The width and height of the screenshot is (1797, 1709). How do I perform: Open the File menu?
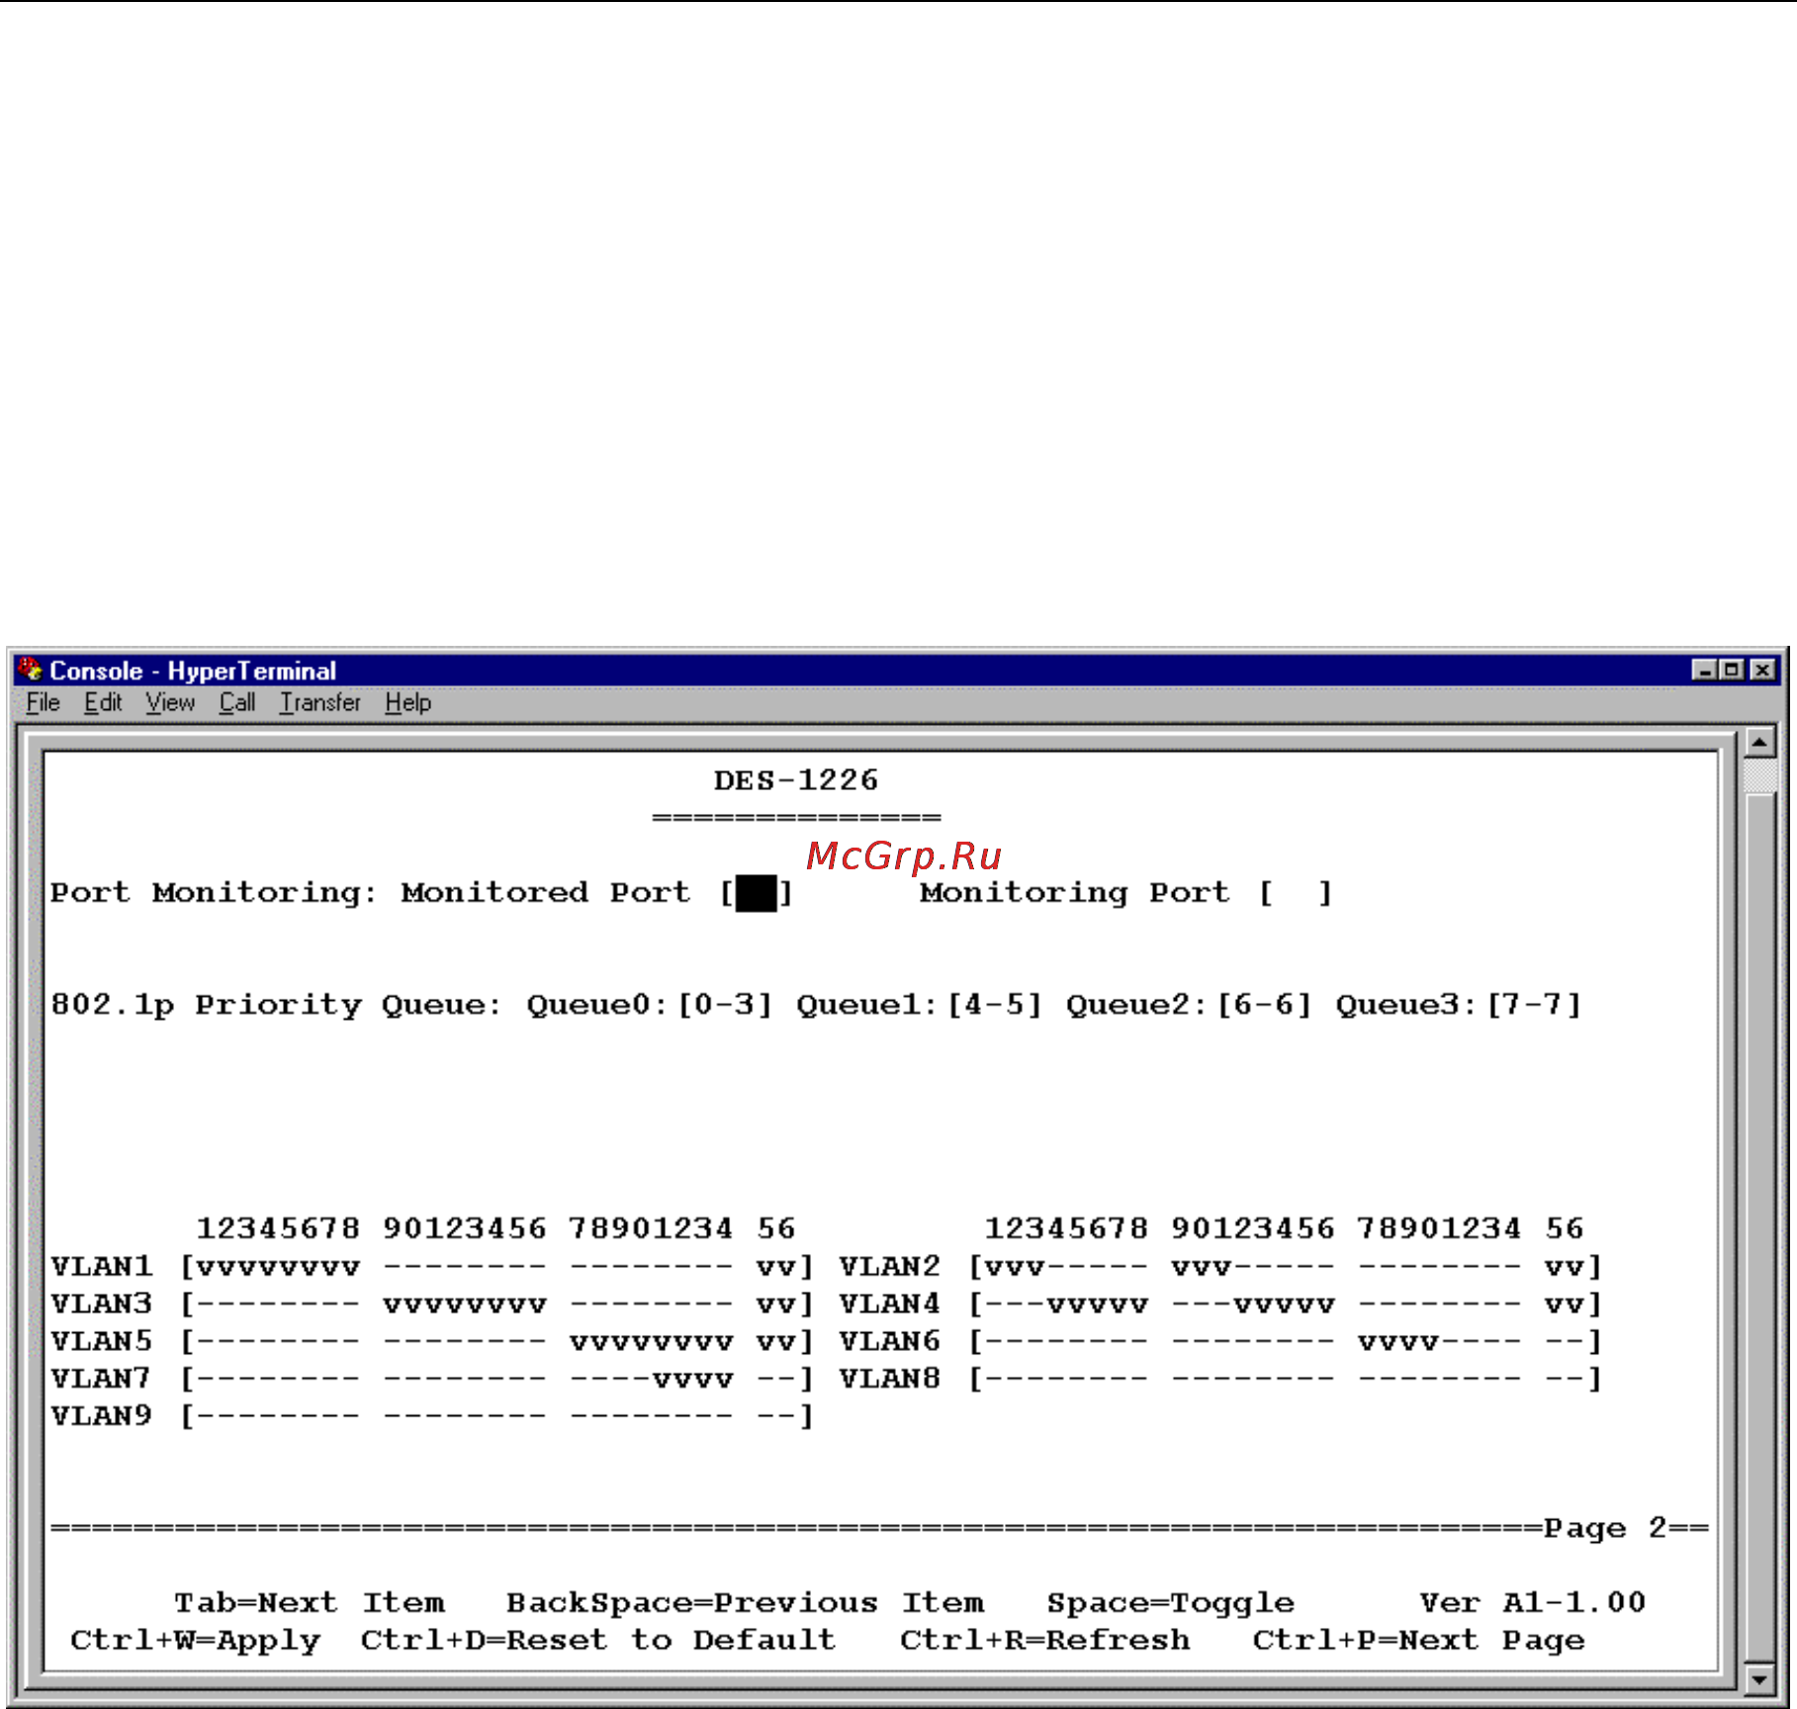pyautogui.click(x=43, y=702)
